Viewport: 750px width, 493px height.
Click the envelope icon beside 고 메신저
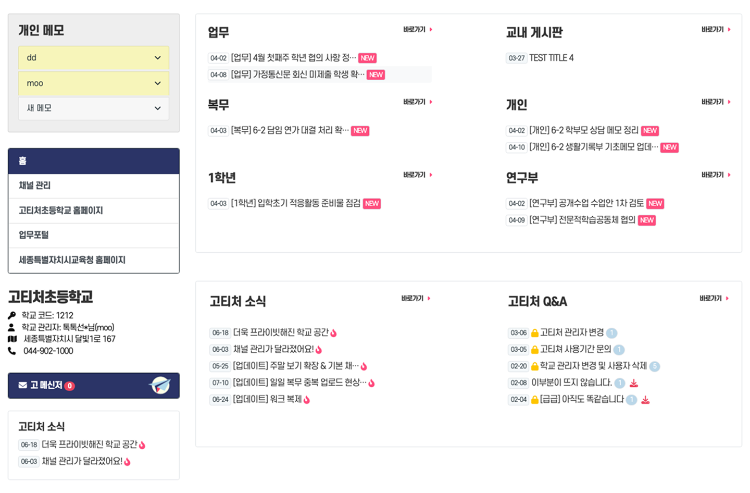pyautogui.click(x=23, y=385)
